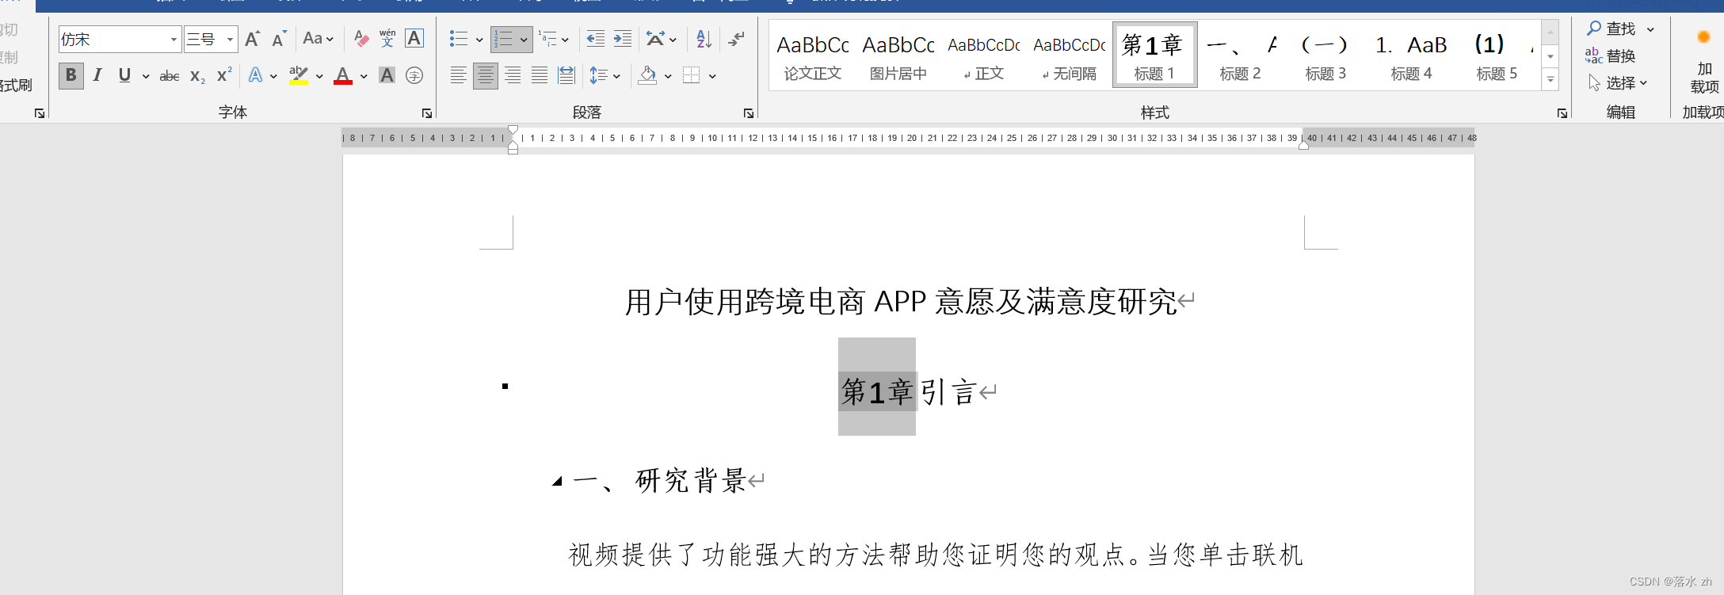Open line spacing icon
1724x595 pixels.
[599, 76]
